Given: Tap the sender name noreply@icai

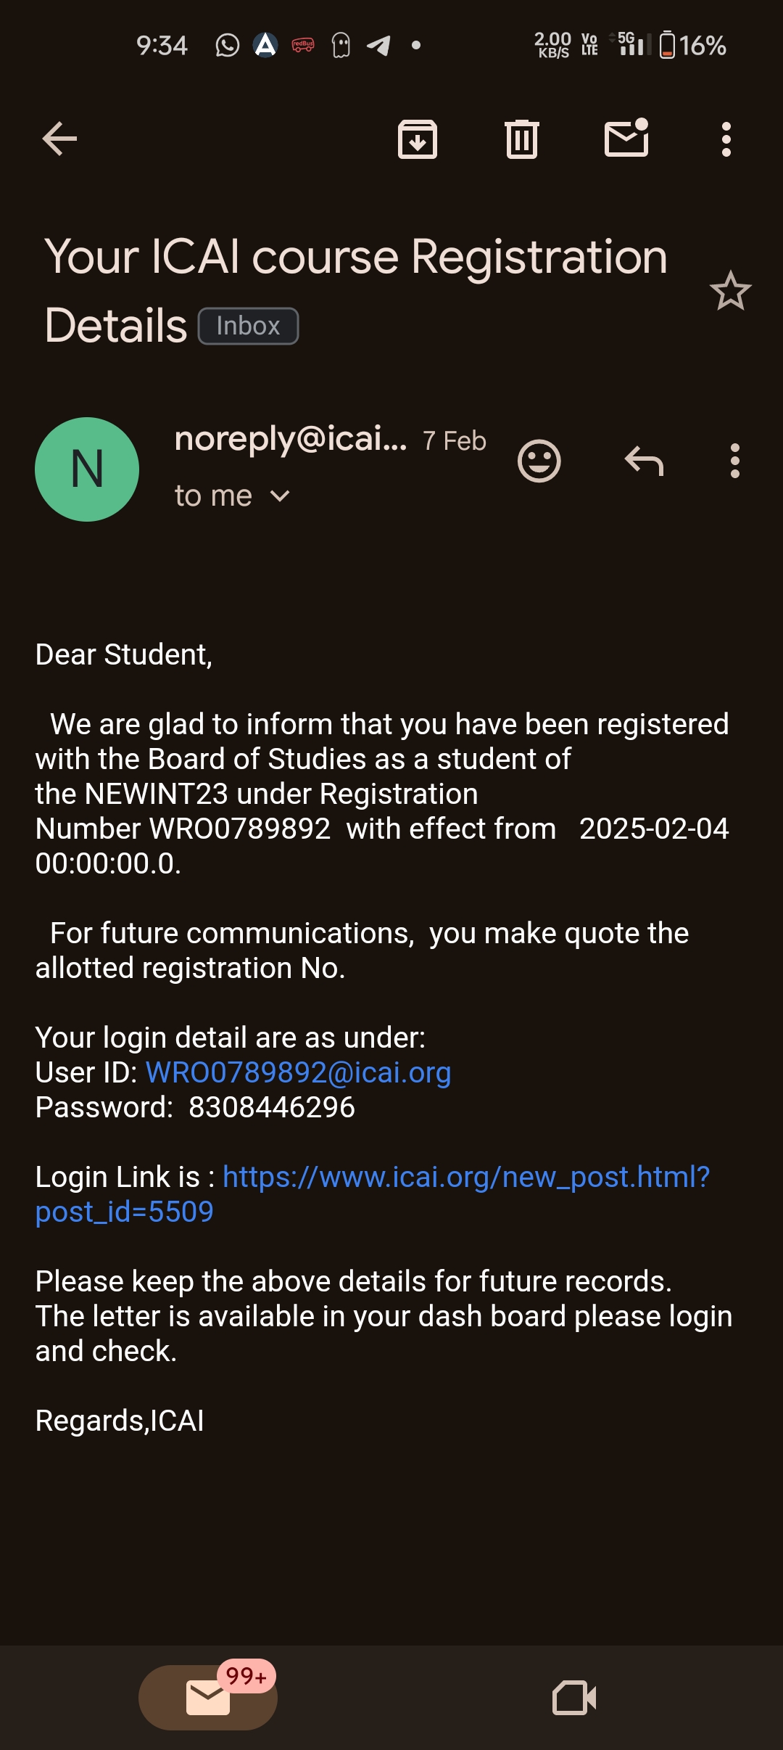Looking at the screenshot, I should click(x=291, y=438).
